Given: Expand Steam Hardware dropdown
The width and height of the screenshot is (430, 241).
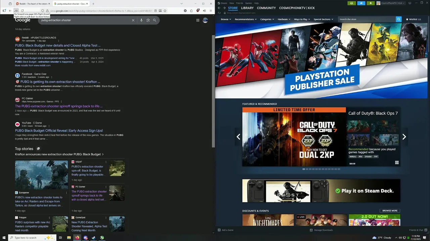Looking at the screenshot, I should click(284, 19).
